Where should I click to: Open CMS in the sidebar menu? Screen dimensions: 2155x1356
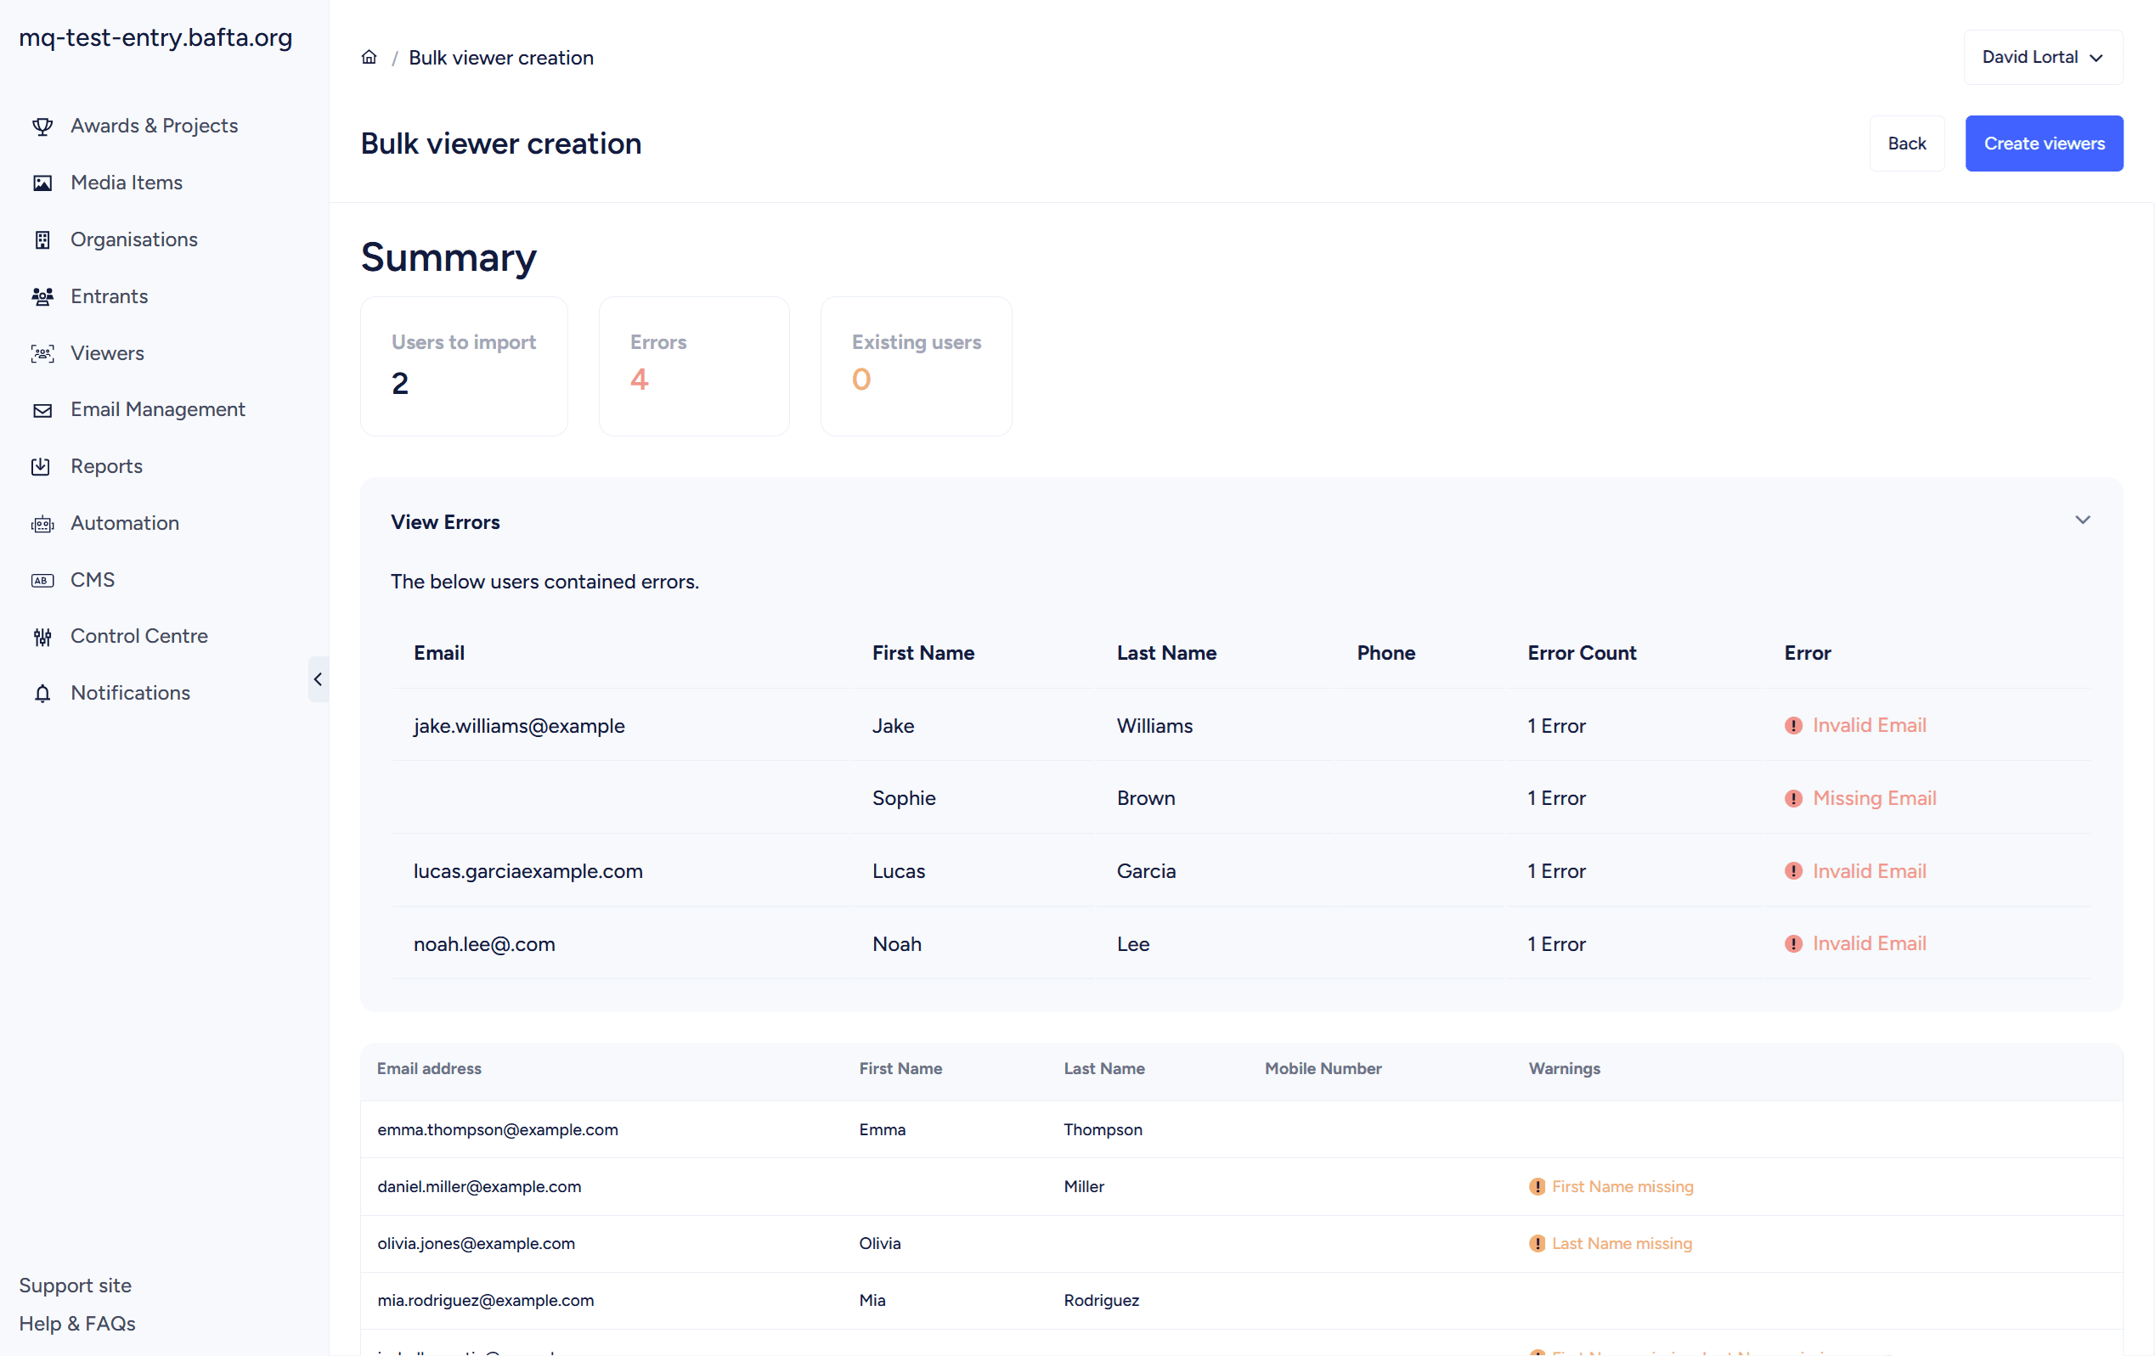[93, 581]
